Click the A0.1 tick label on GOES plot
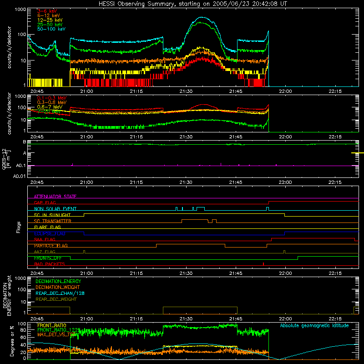This screenshot has width=364, height=364. click(x=20, y=166)
